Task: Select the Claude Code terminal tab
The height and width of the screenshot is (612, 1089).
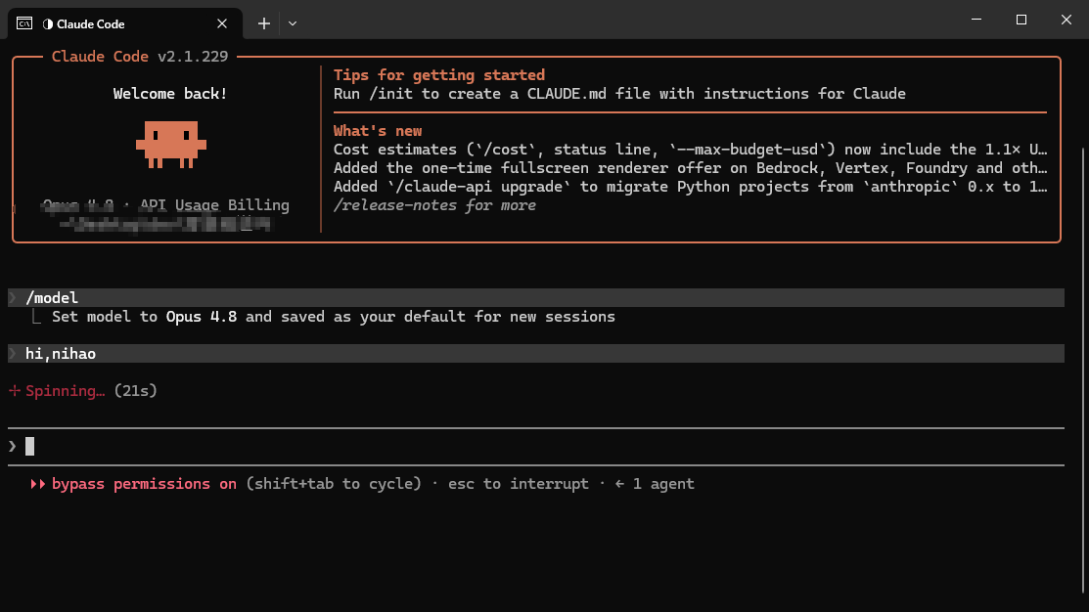Action: (125, 23)
